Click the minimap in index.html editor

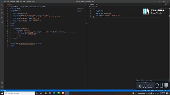(x=81, y=9)
